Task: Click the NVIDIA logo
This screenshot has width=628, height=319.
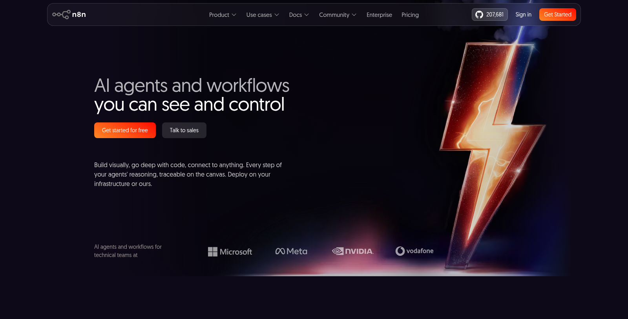Action: pos(353,251)
